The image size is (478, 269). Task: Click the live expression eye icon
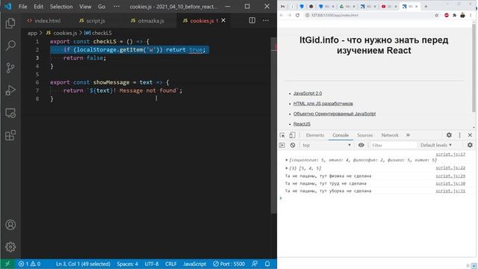click(361, 145)
